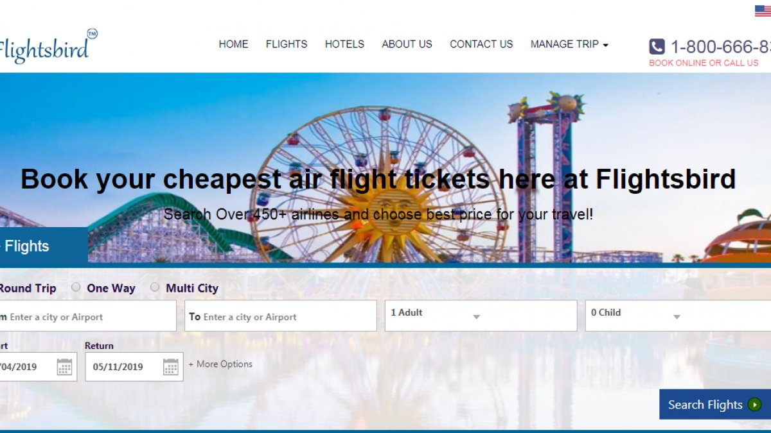Go to the Hotels nav item
Image resolution: width=771 pixels, height=433 pixels.
[344, 44]
